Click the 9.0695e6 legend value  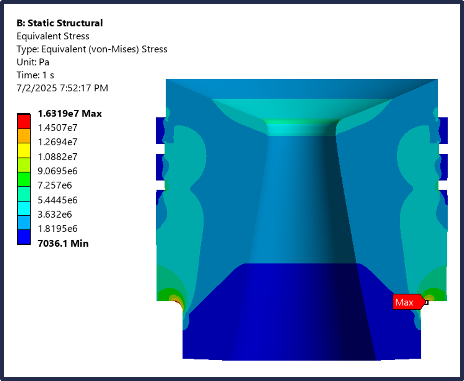point(58,171)
